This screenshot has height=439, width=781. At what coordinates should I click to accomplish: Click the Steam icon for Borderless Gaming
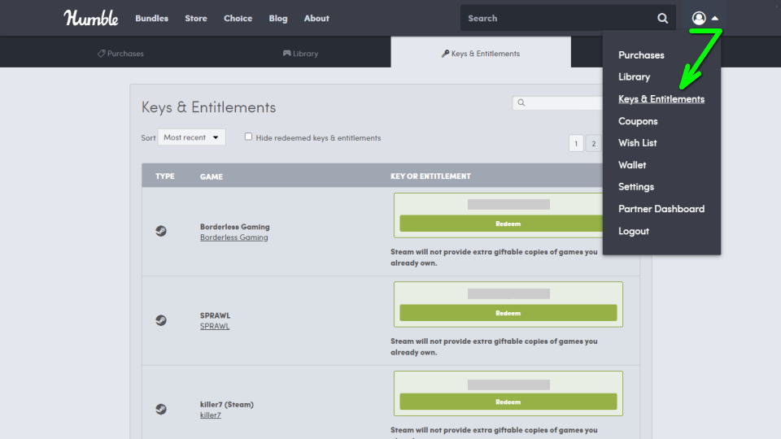tap(161, 231)
